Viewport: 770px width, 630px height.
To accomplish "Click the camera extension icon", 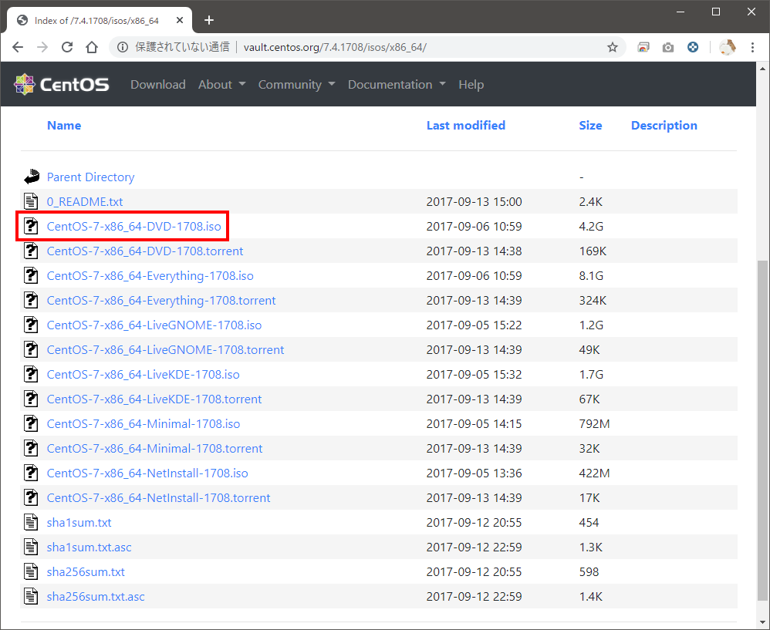I will [668, 48].
